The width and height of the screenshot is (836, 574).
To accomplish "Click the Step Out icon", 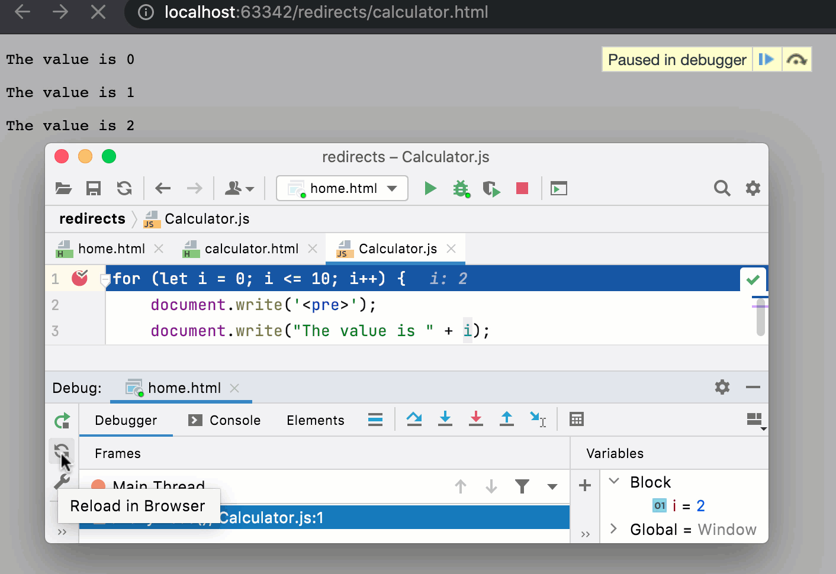I will tap(507, 419).
